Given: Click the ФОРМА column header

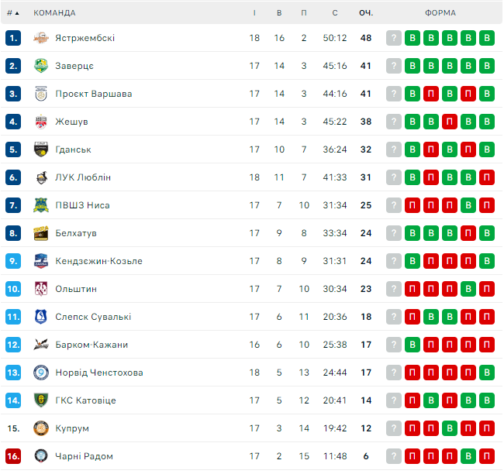Looking at the screenshot, I should click(x=440, y=13).
